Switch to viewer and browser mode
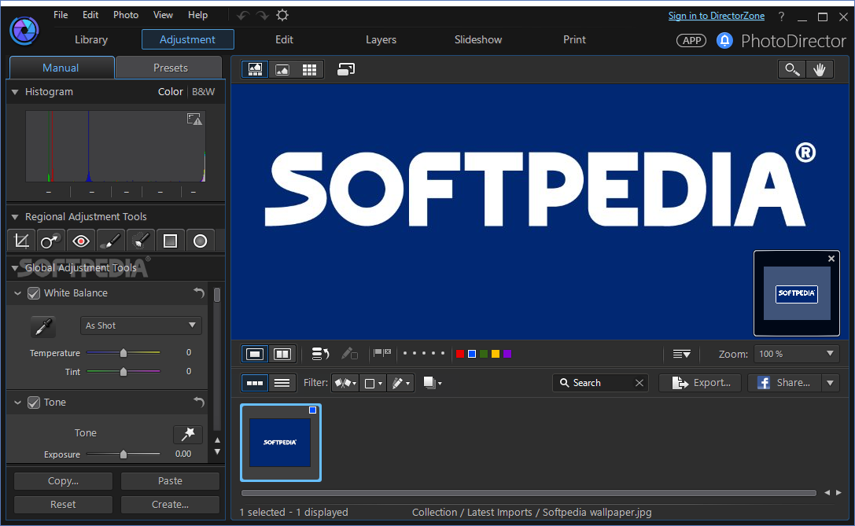This screenshot has height=526, width=855. (x=255, y=69)
